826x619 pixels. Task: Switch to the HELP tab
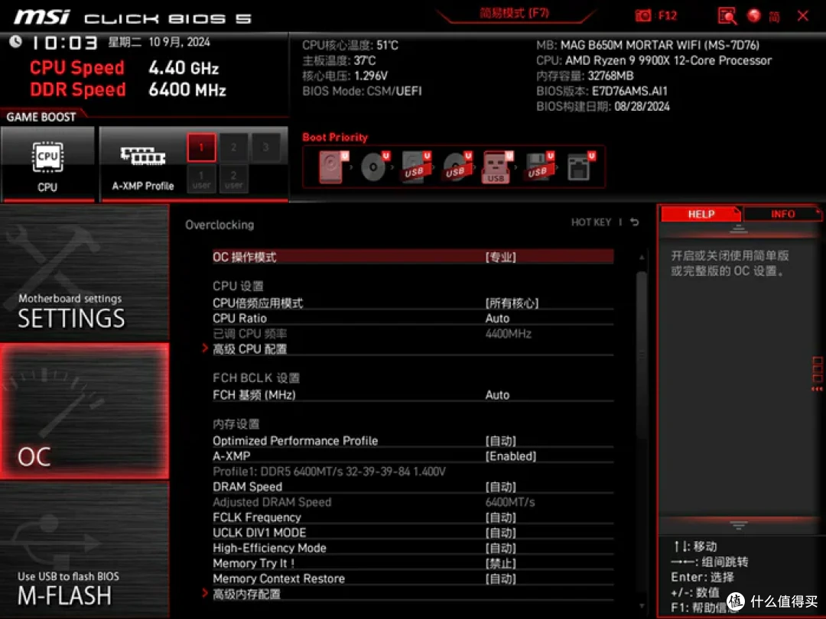click(x=701, y=214)
